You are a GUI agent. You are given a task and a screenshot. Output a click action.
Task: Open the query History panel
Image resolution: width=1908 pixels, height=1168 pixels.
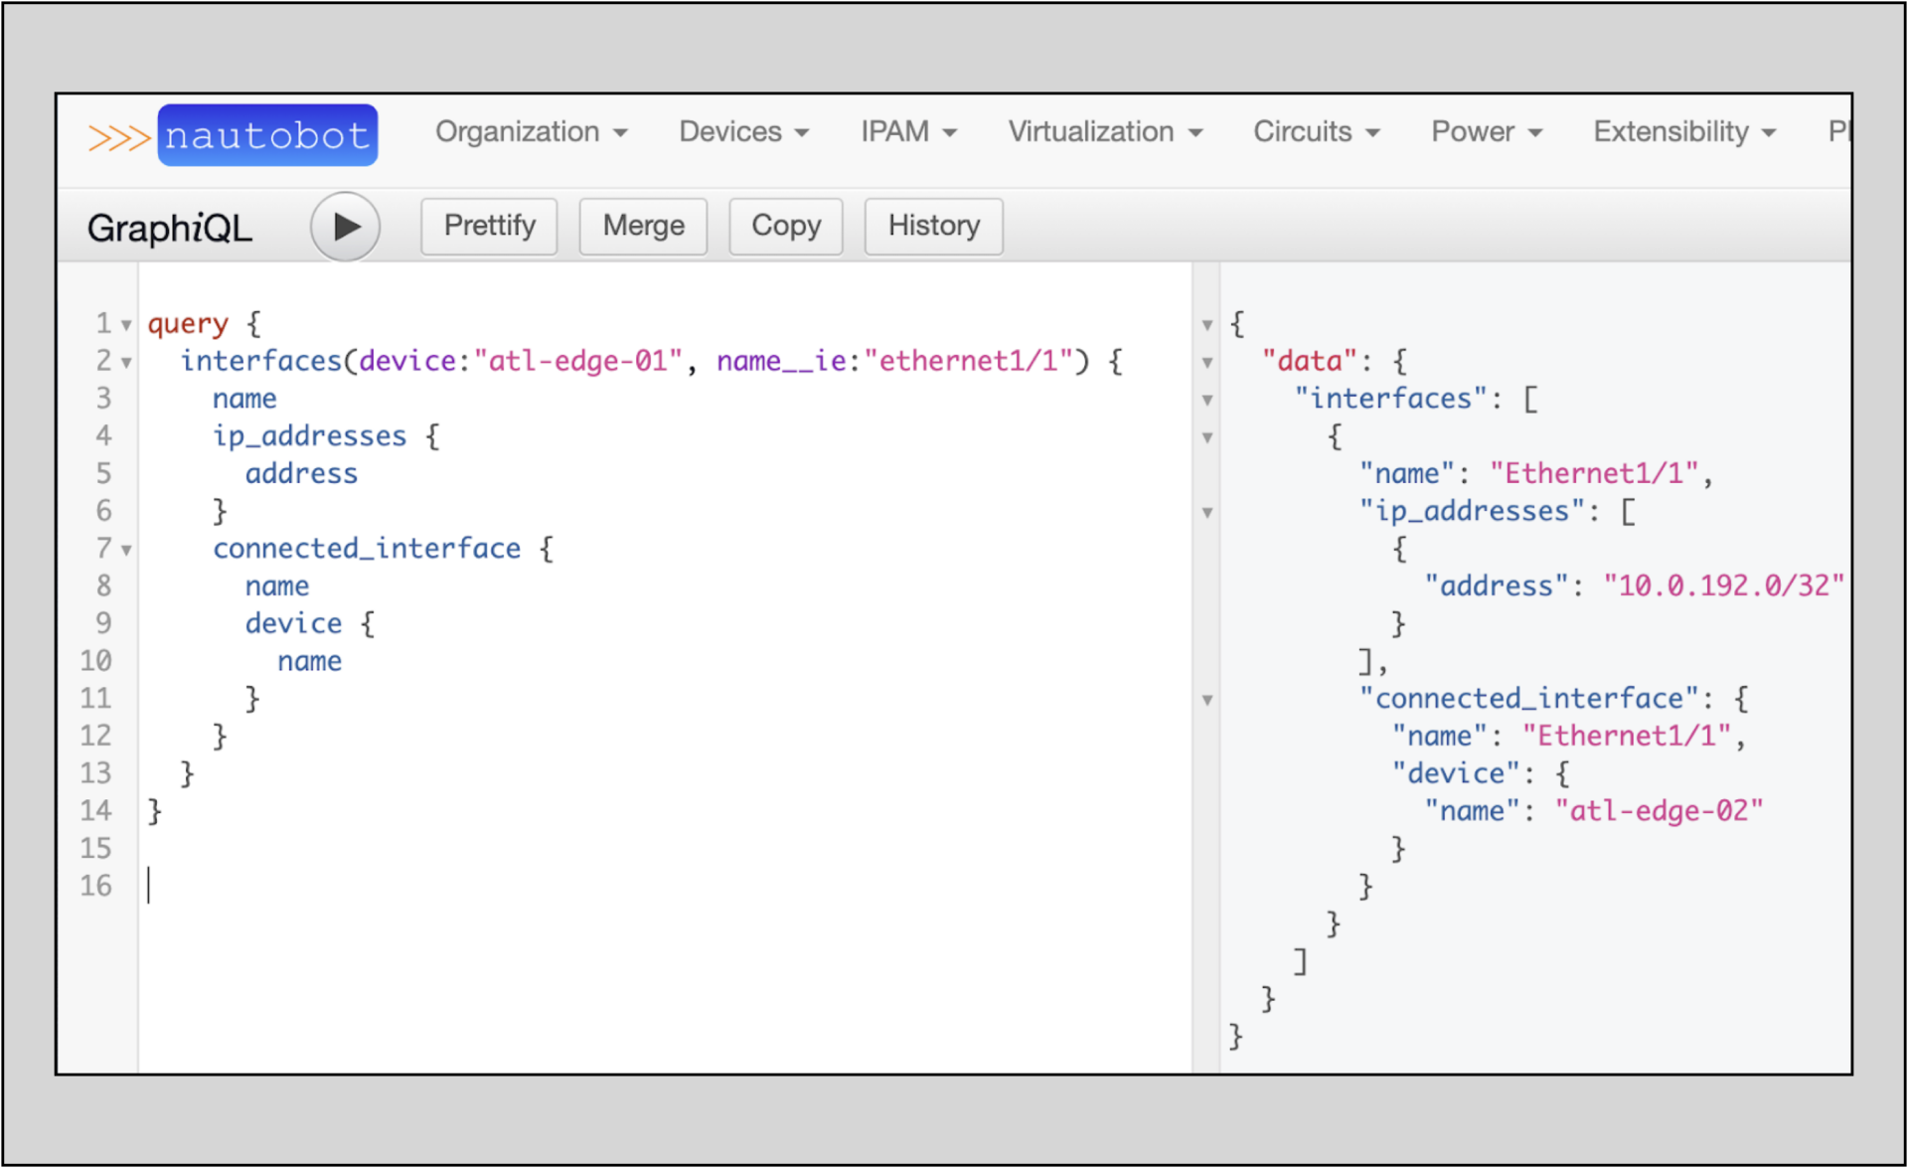click(x=932, y=226)
